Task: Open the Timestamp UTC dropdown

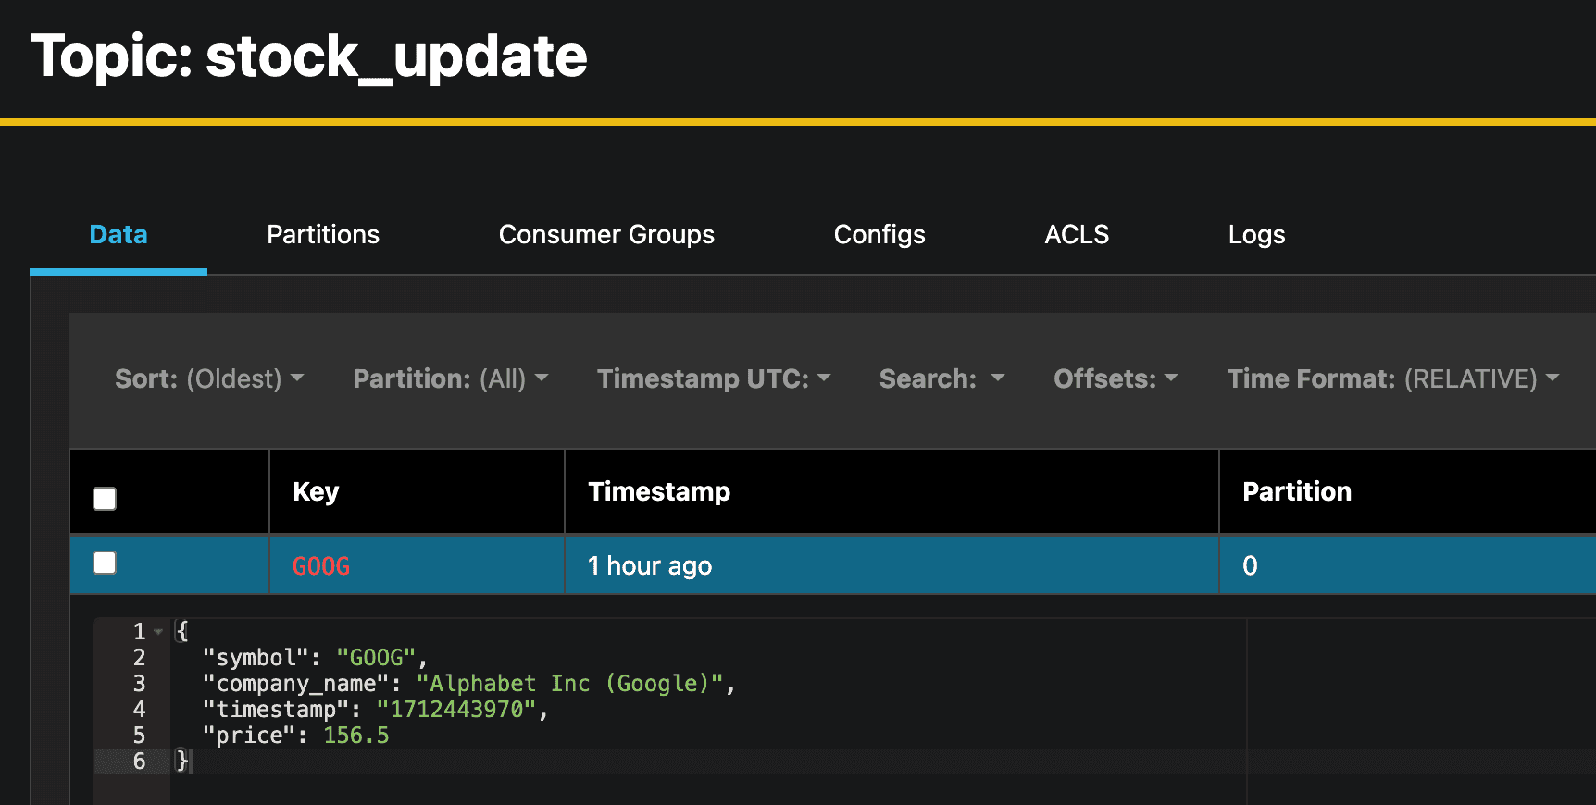Action: point(714,378)
